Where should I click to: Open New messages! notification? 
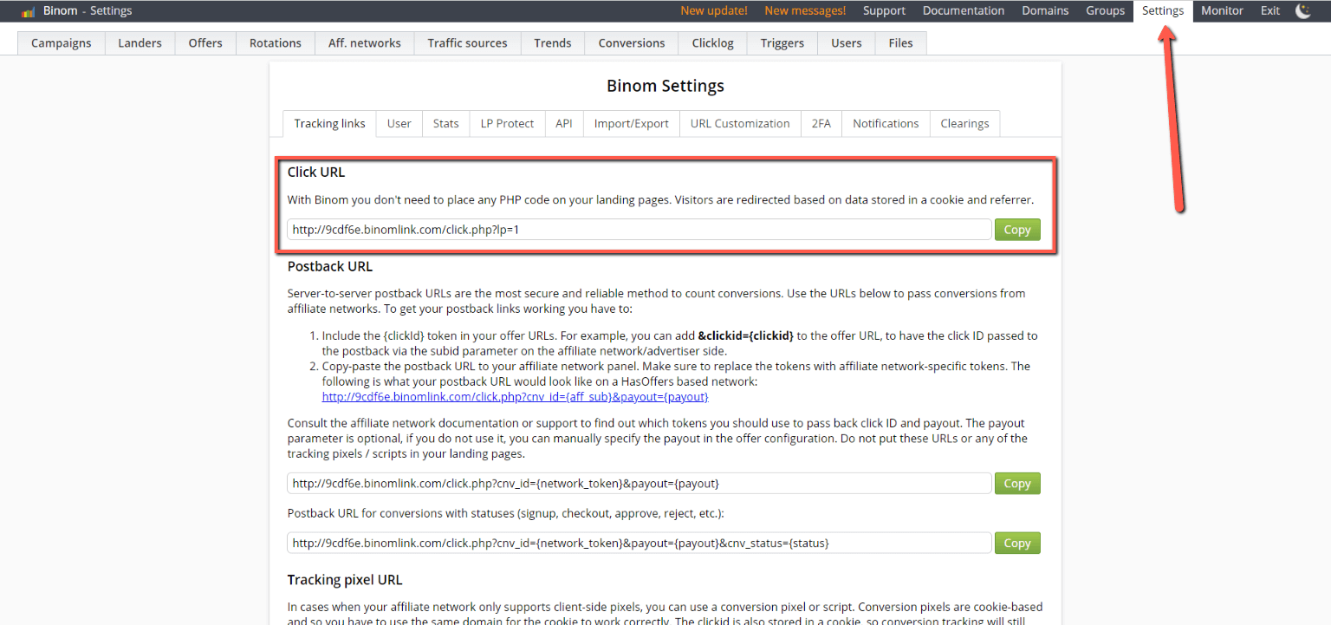805,11
